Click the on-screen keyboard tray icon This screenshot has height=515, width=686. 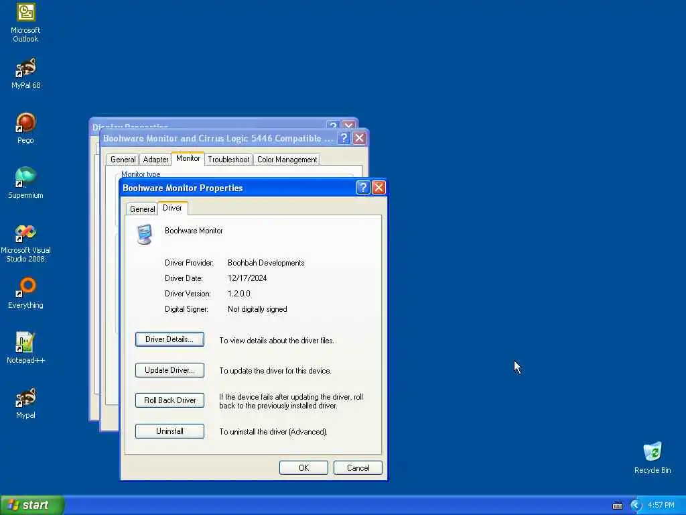[x=617, y=506]
